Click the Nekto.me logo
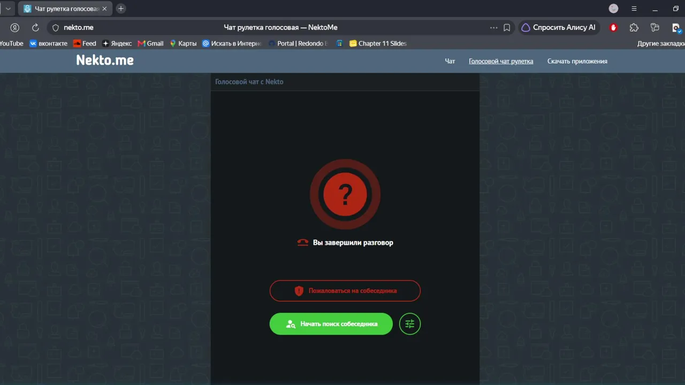This screenshot has height=385, width=685. (105, 60)
